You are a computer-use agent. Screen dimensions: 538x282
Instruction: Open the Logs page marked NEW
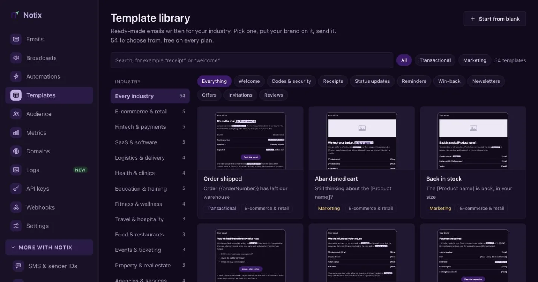pos(49,170)
